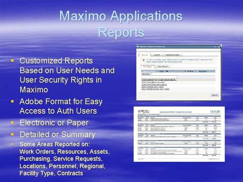Click the Maximo Applications Reports slide title

click(x=121, y=24)
